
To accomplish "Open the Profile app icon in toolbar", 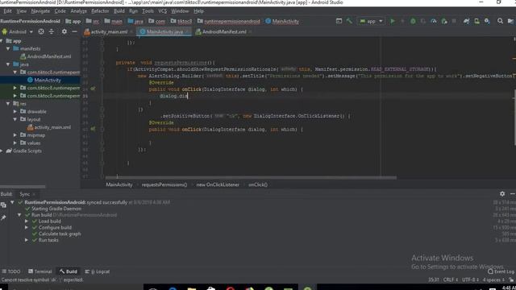I will [434, 21].
